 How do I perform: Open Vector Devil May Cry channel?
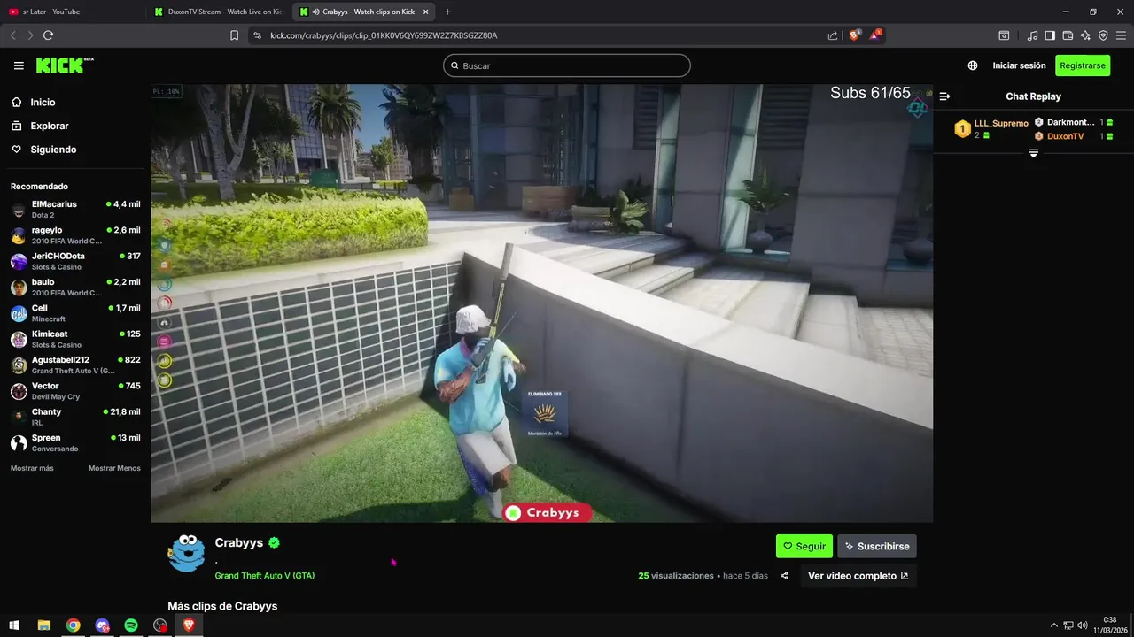click(x=75, y=391)
